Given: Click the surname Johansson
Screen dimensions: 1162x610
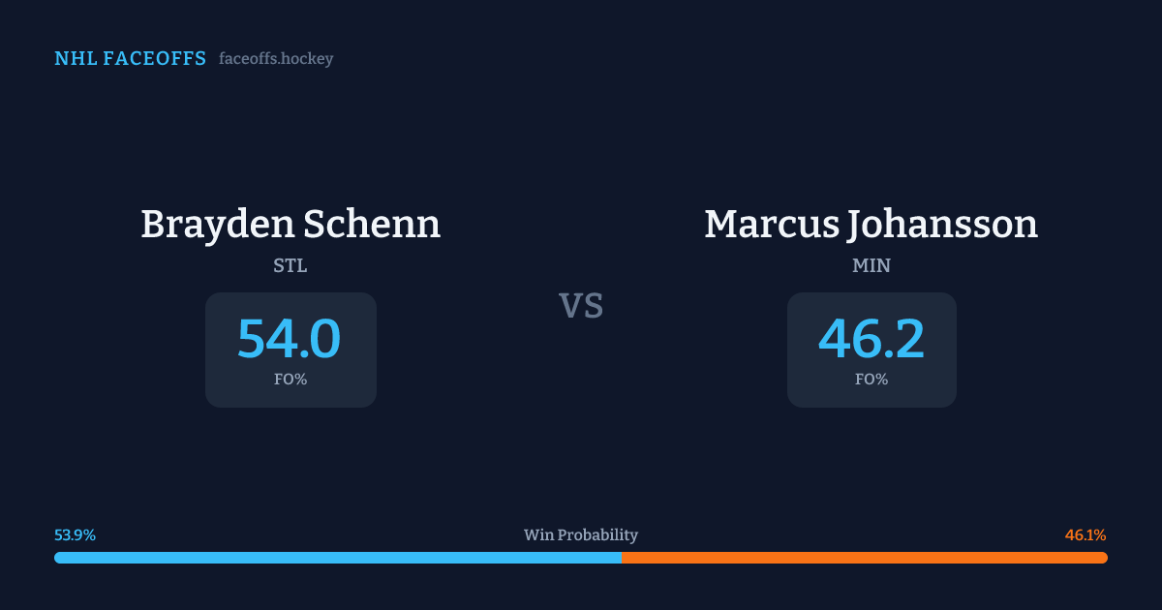Looking at the screenshot, I should click(940, 225).
